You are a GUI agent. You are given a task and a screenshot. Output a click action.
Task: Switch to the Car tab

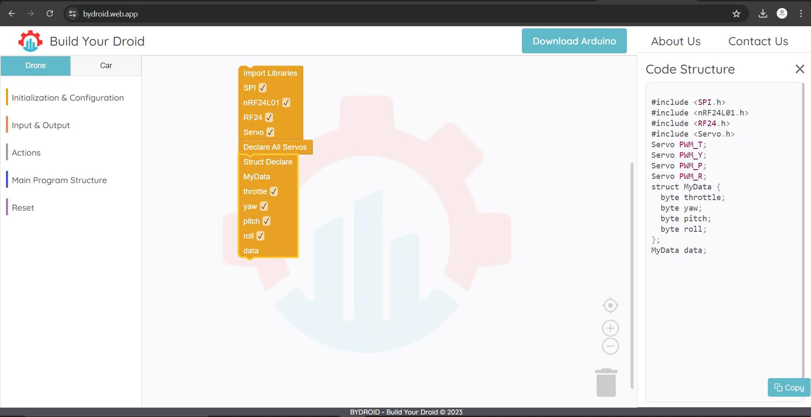[x=106, y=65]
